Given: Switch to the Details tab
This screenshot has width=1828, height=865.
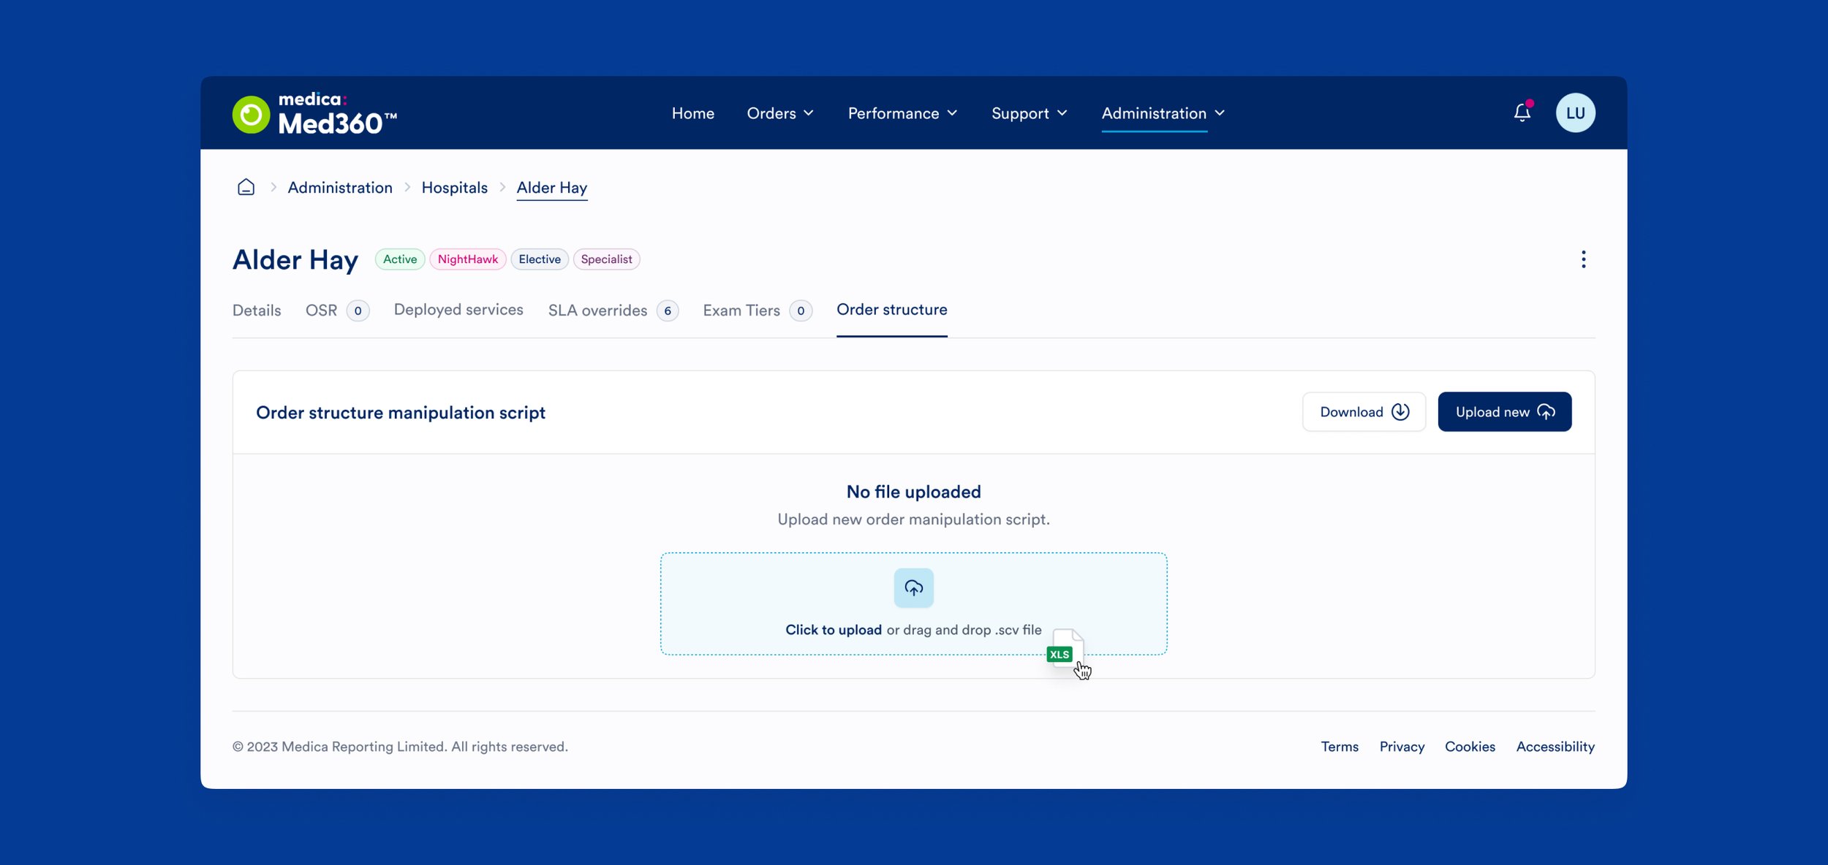Looking at the screenshot, I should tap(257, 310).
